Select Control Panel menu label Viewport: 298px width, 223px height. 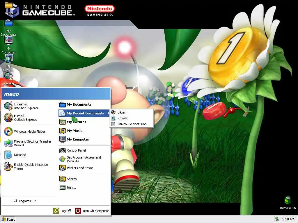tap(76, 150)
